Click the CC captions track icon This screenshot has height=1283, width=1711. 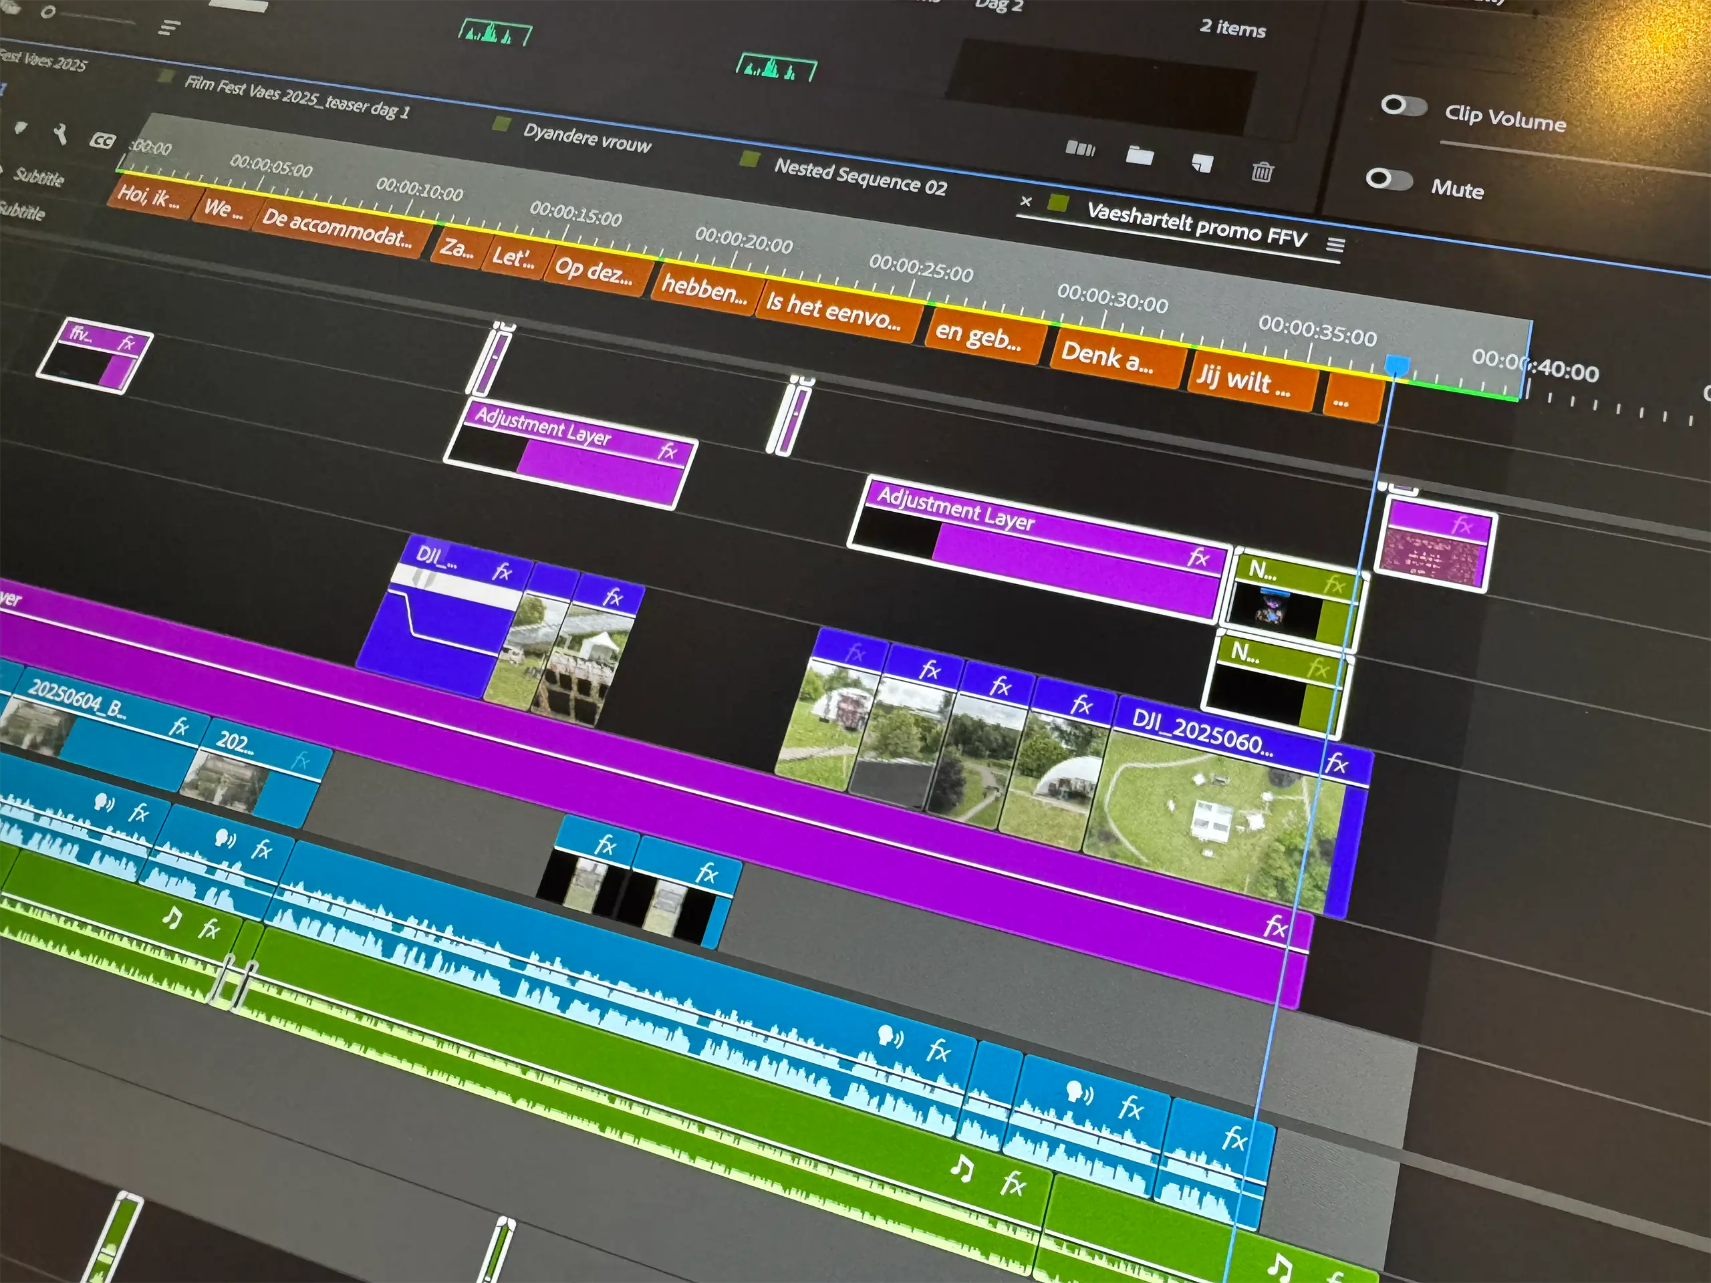tap(102, 141)
